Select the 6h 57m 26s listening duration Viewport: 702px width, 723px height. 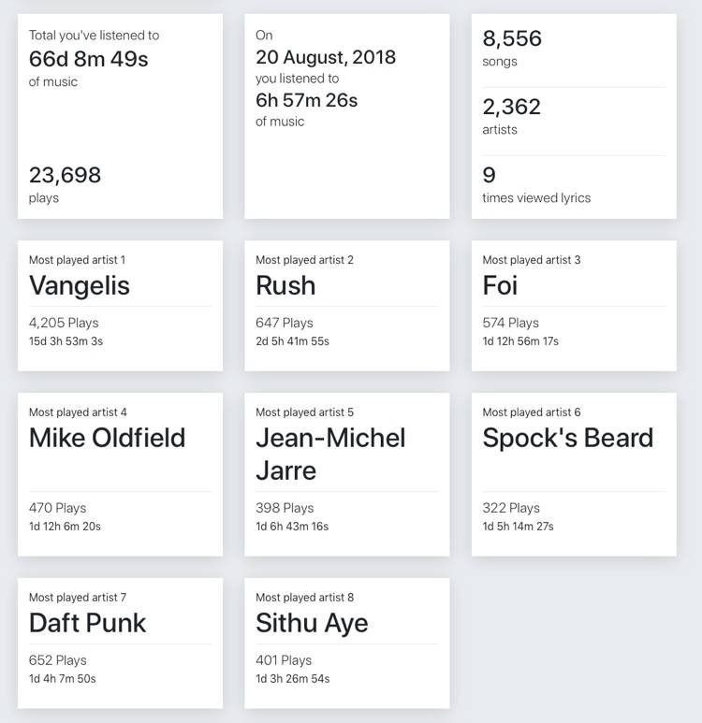[x=307, y=100]
